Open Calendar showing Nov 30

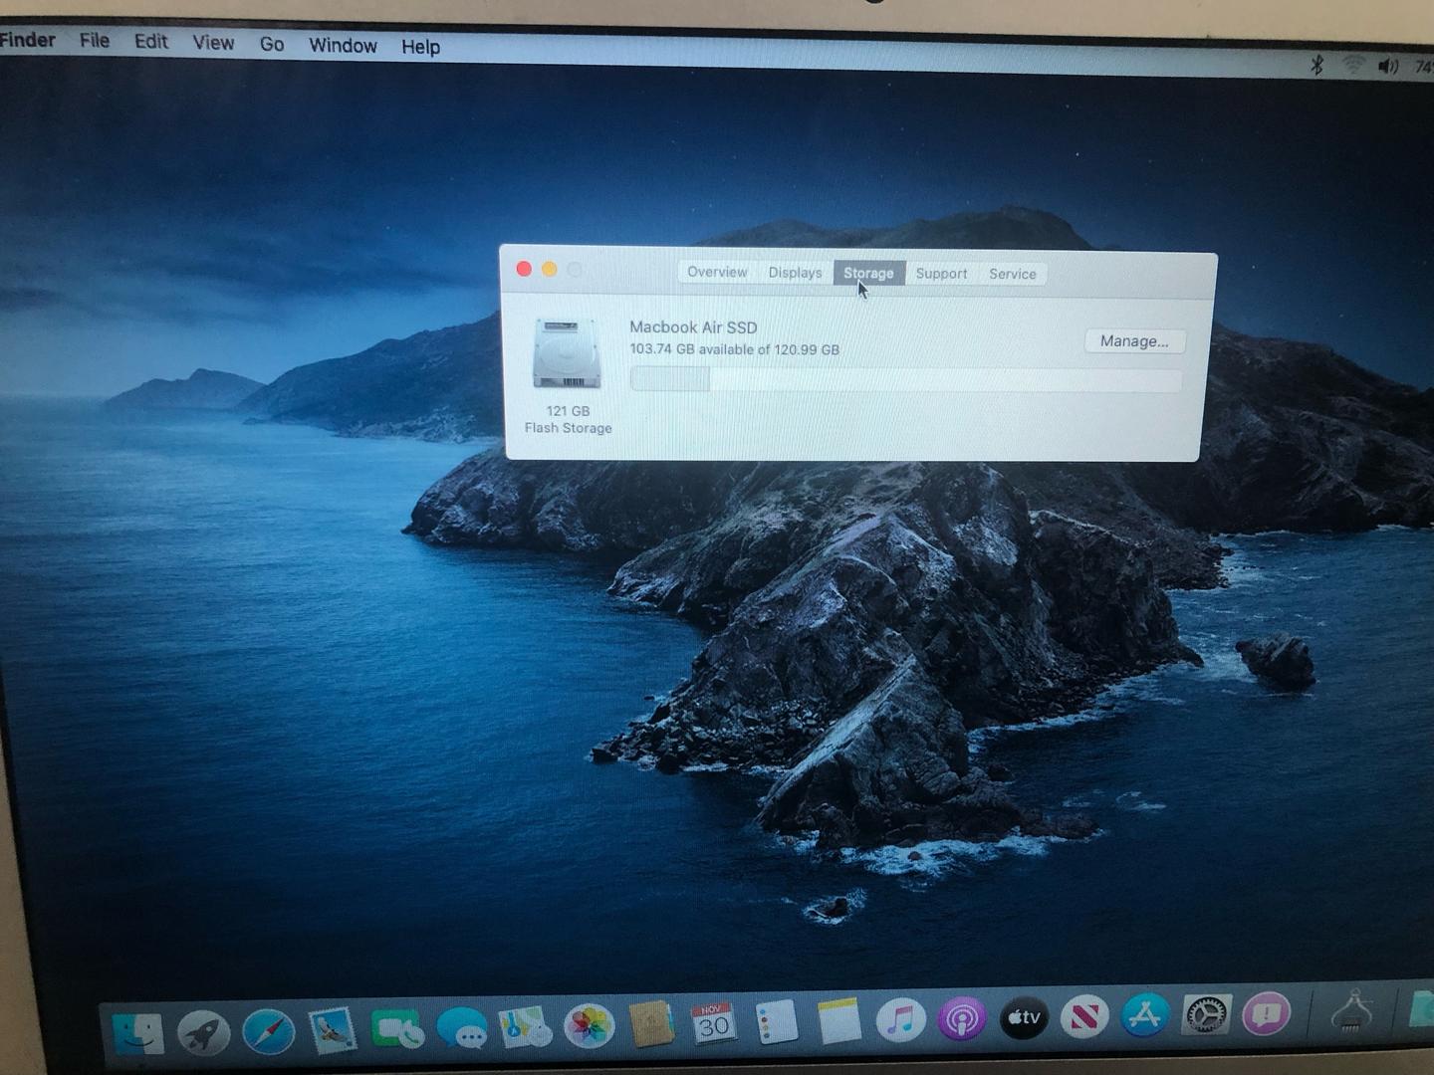point(713,1023)
